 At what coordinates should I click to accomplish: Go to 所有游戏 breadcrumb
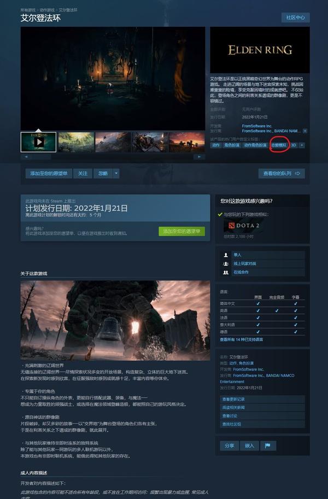[x=28, y=10]
